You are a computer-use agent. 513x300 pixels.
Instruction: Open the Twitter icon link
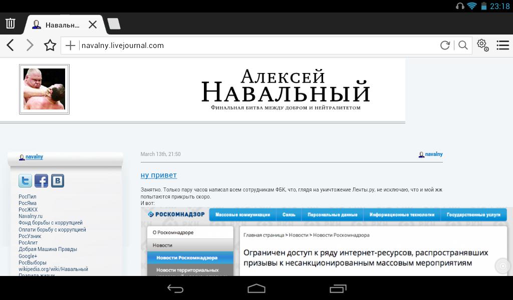[x=25, y=181]
